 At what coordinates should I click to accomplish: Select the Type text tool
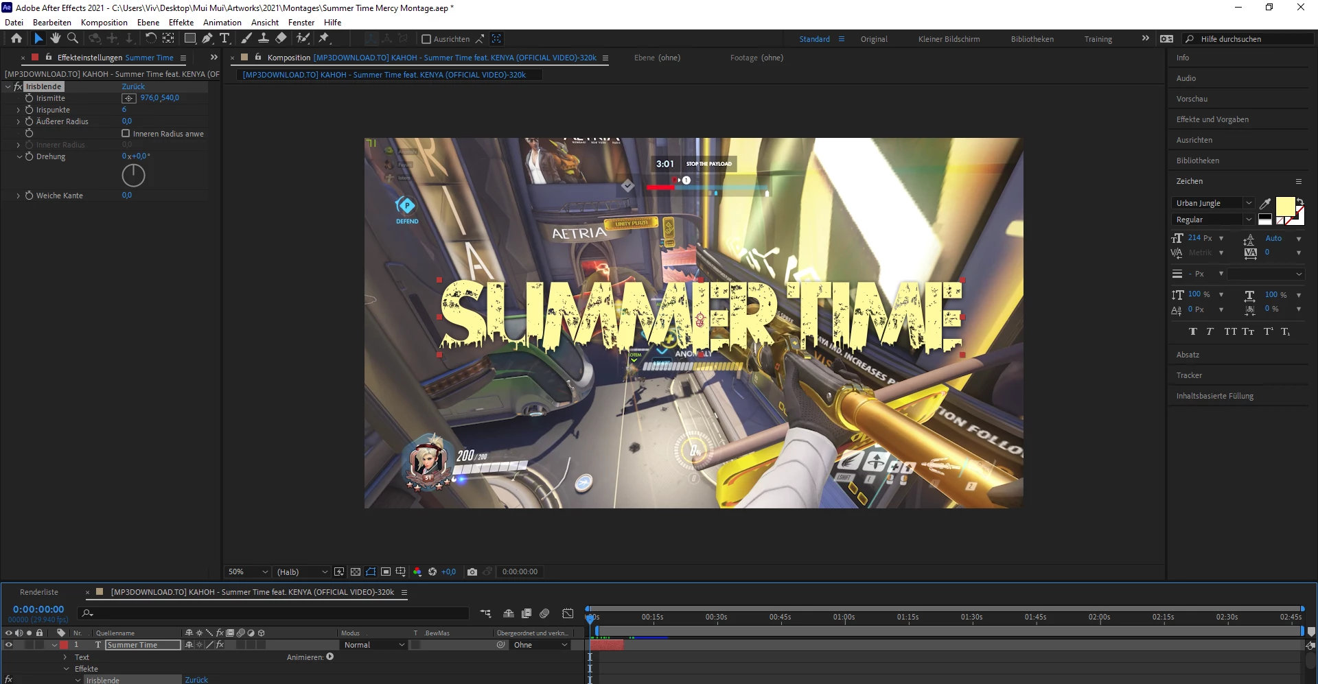pyautogui.click(x=224, y=38)
